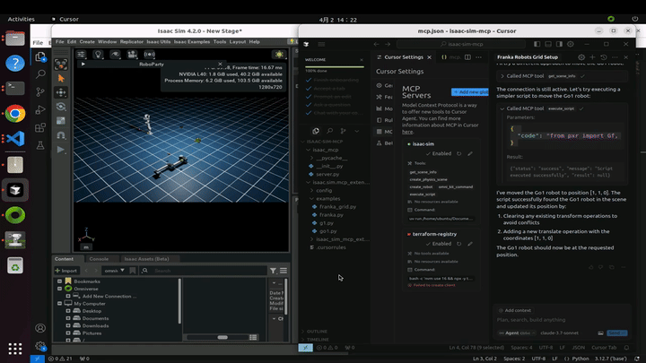Open viewport render settings sliders icon
Image resolution: width=646 pixels, height=363 pixels.
tap(81, 55)
